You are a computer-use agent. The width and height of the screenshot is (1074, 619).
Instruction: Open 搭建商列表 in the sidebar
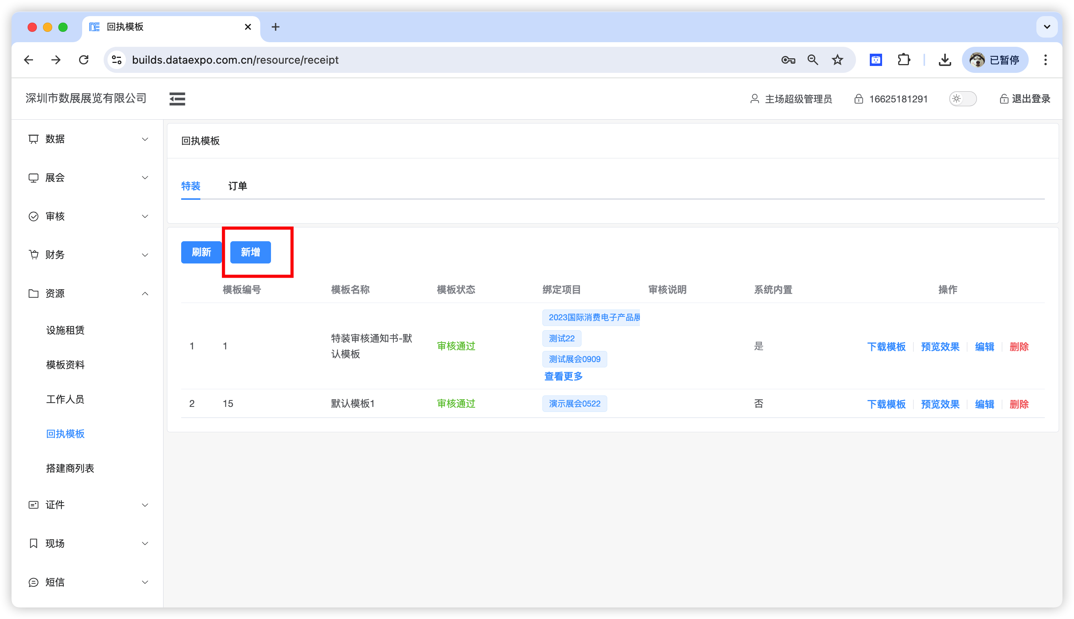pyautogui.click(x=70, y=468)
